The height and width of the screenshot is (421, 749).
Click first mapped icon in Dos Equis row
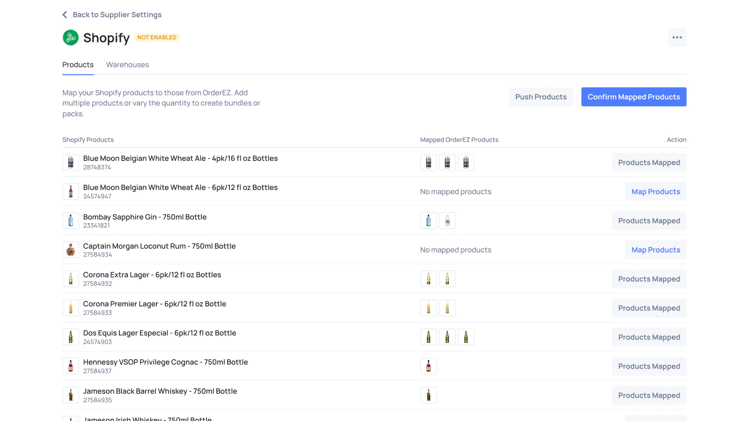pyautogui.click(x=428, y=337)
